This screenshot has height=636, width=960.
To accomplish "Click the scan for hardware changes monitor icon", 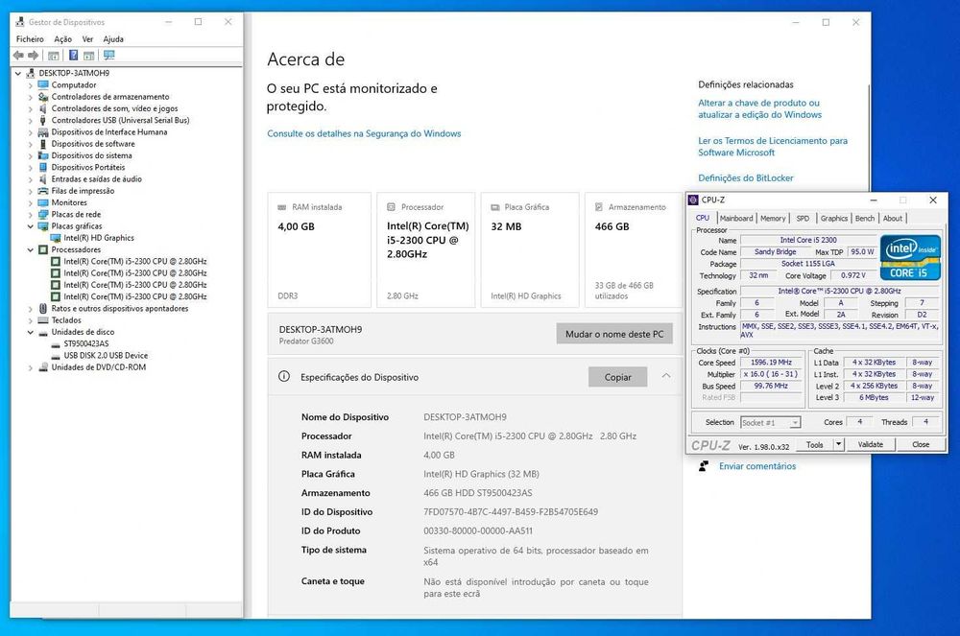I will 109,55.
